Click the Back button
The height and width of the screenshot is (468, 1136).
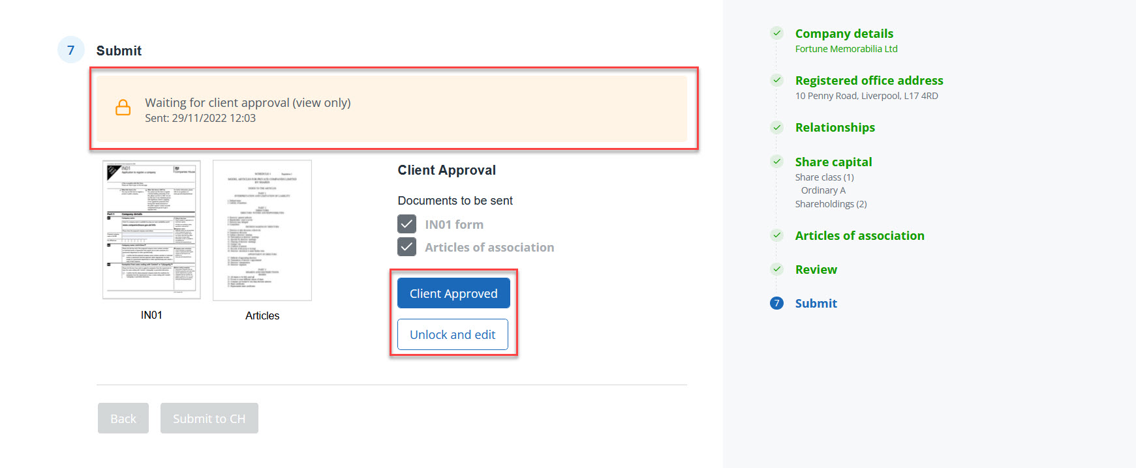point(123,418)
